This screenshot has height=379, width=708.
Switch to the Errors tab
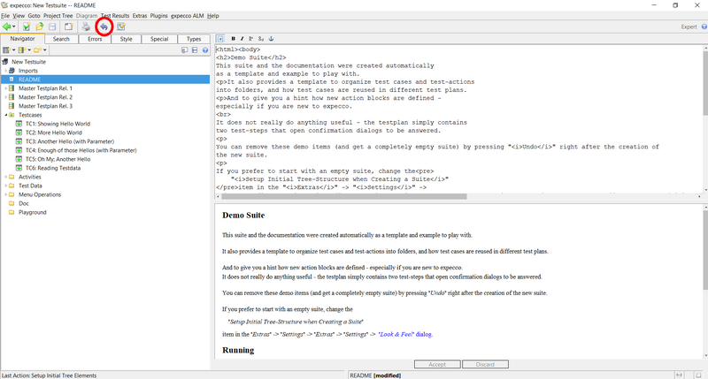[x=95, y=39]
